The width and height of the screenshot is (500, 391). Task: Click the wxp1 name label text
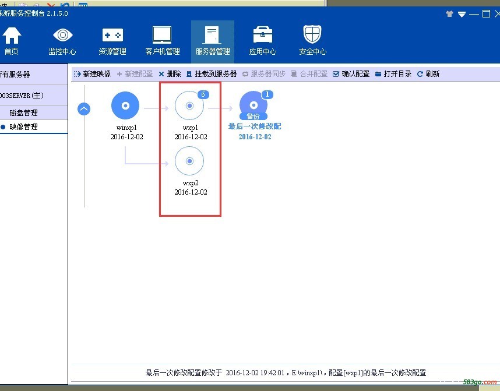(x=191, y=128)
